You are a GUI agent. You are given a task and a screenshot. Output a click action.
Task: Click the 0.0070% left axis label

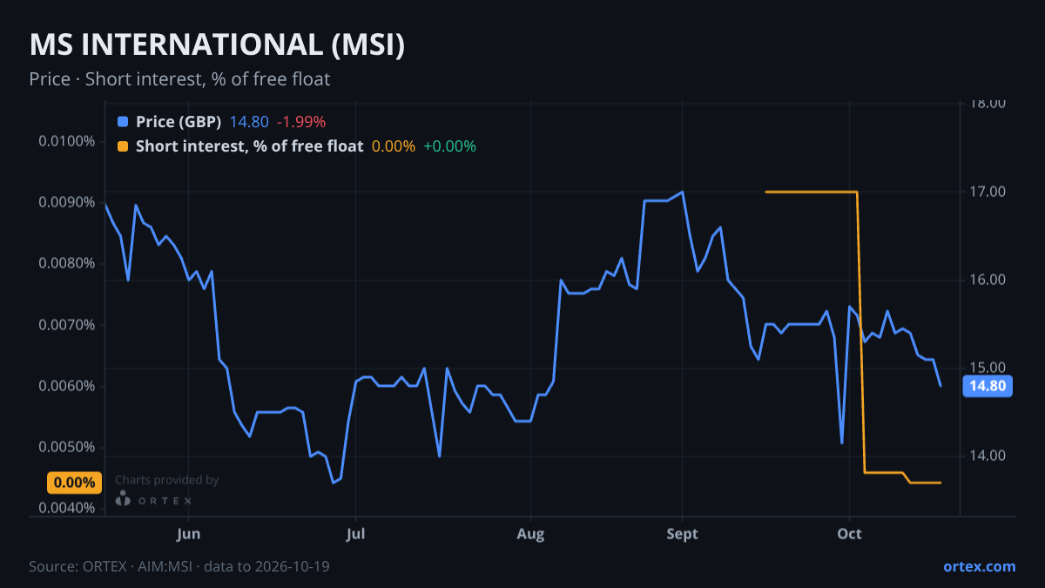68,325
